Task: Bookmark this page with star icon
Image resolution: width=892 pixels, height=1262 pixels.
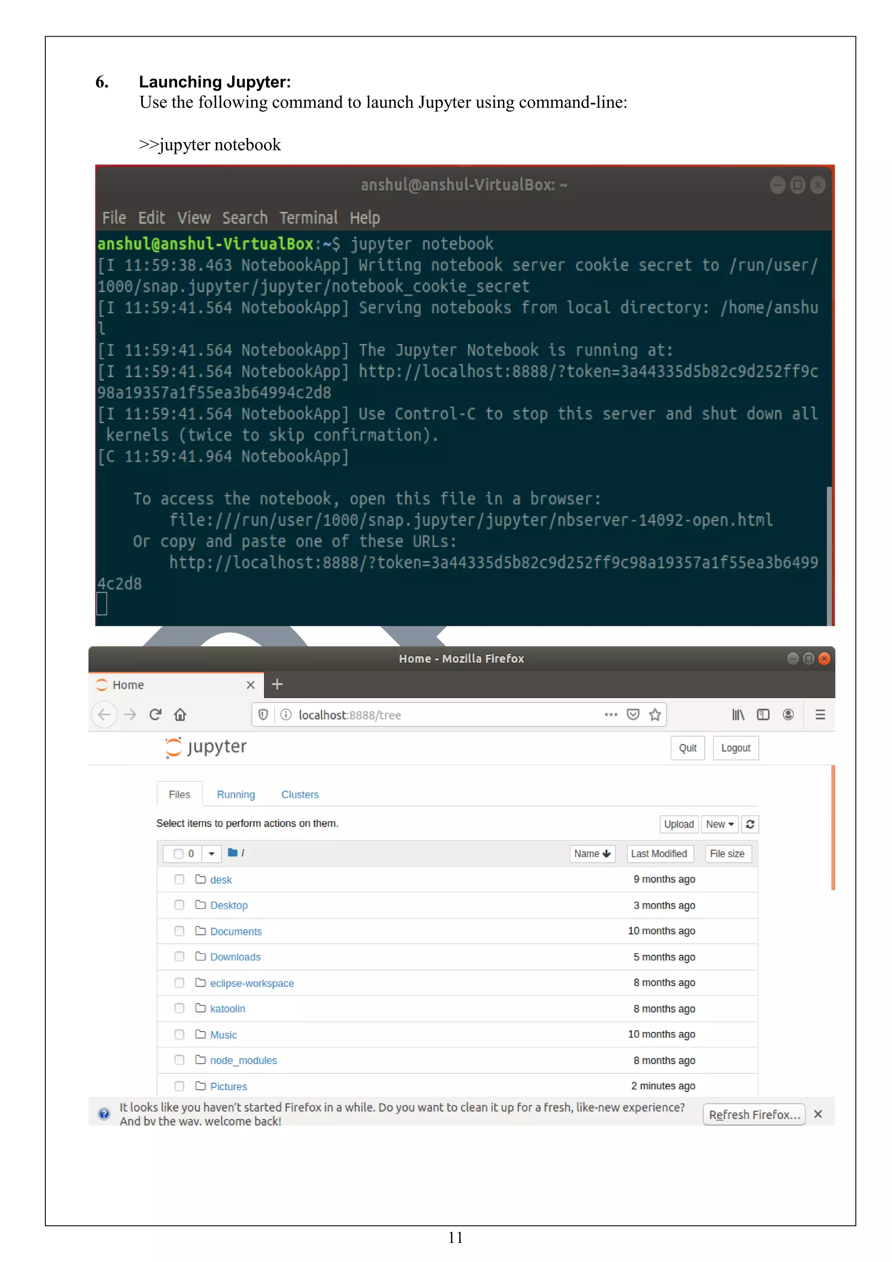Action: pos(655,715)
